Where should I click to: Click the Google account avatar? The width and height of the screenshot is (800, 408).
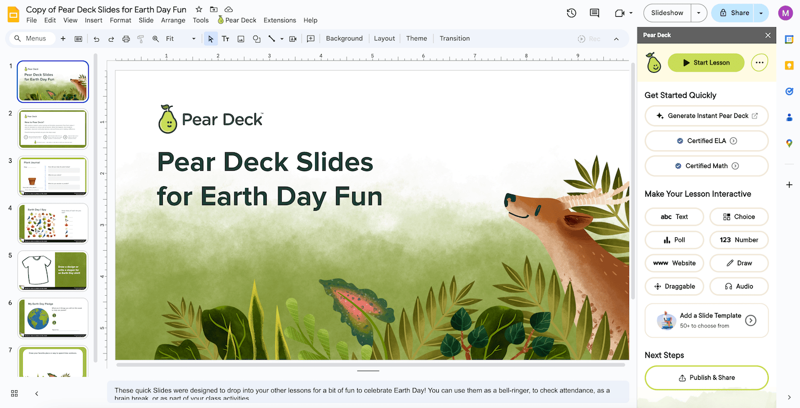pyautogui.click(x=786, y=13)
